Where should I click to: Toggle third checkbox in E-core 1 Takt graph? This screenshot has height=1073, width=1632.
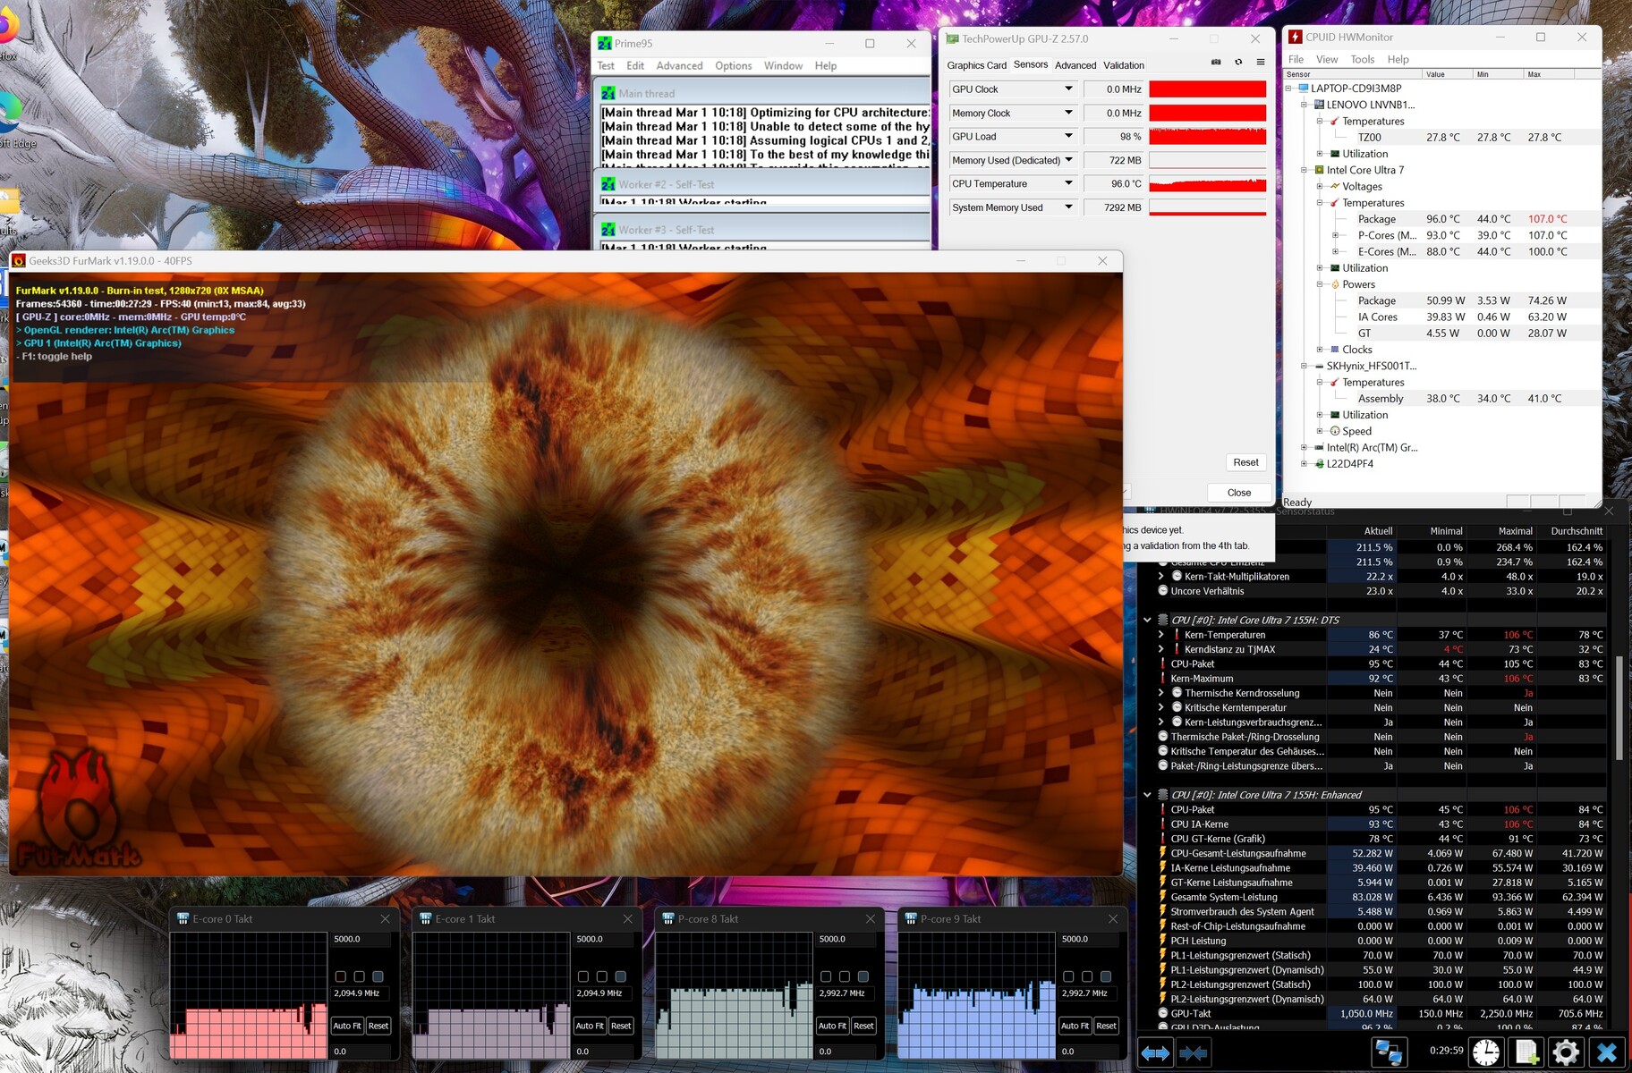point(621,976)
